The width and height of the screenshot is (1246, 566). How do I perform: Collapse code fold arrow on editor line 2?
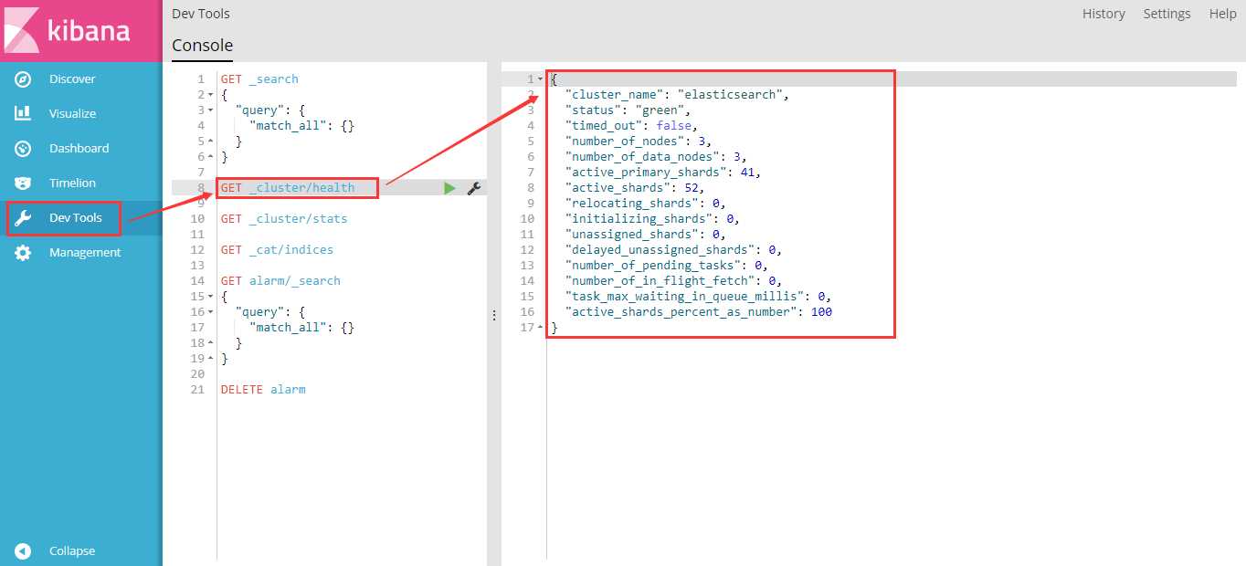(211, 95)
